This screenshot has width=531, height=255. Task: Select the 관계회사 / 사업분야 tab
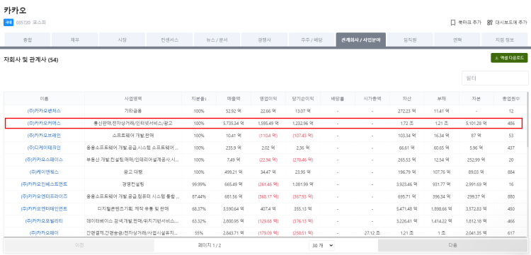(360, 40)
